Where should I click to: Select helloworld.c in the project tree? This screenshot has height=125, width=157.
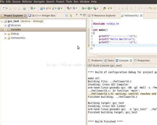coord(18,38)
